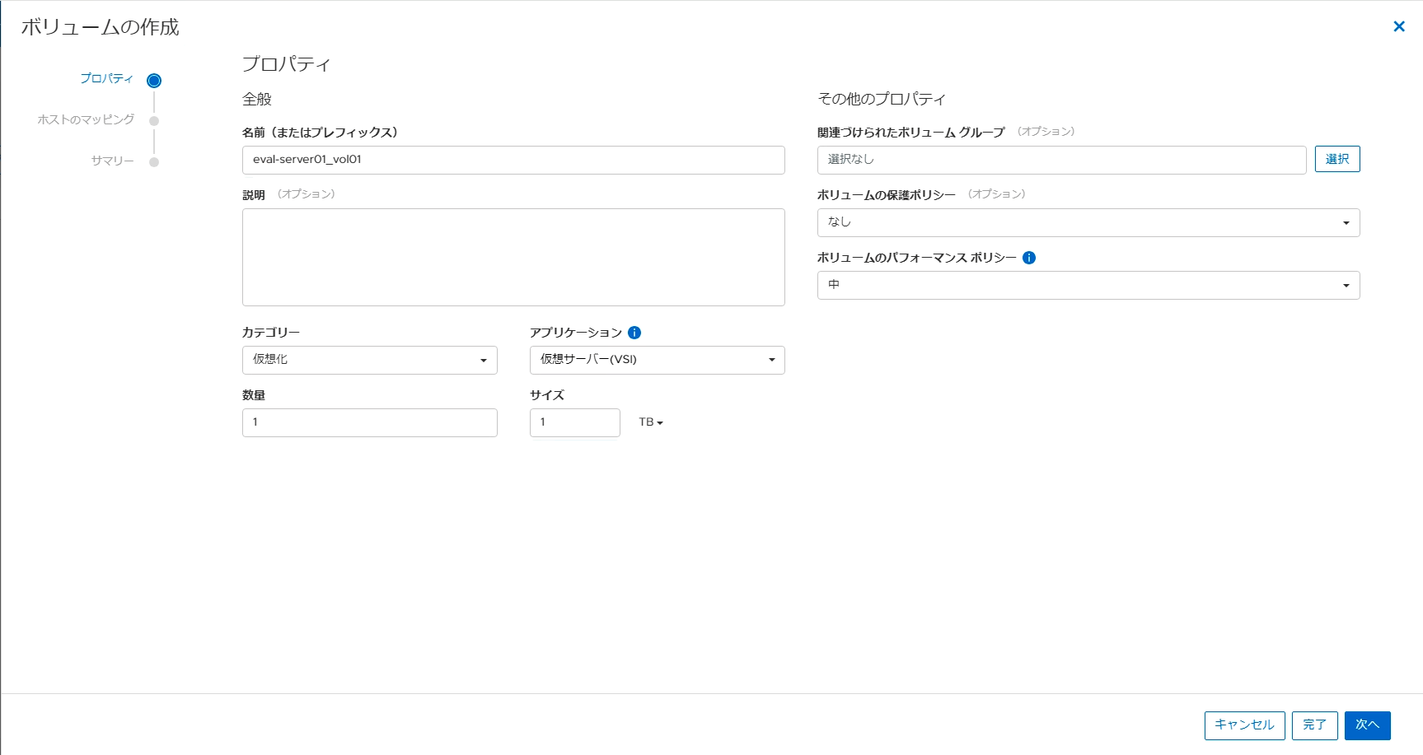
Task: Open the TB size unit dropdown
Action: click(651, 422)
